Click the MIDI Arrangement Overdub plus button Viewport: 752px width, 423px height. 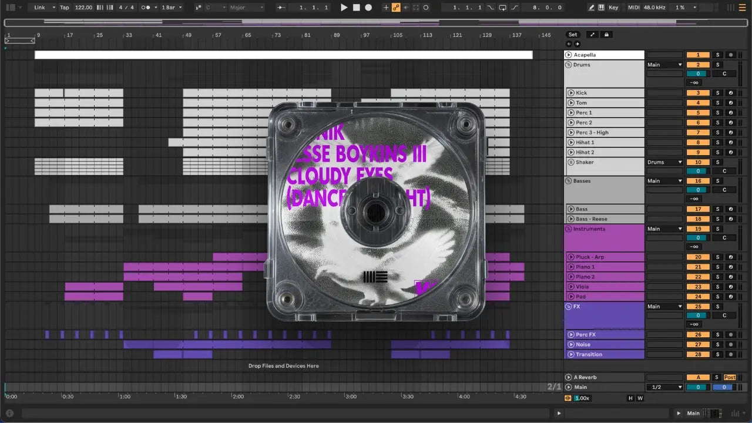point(386,8)
